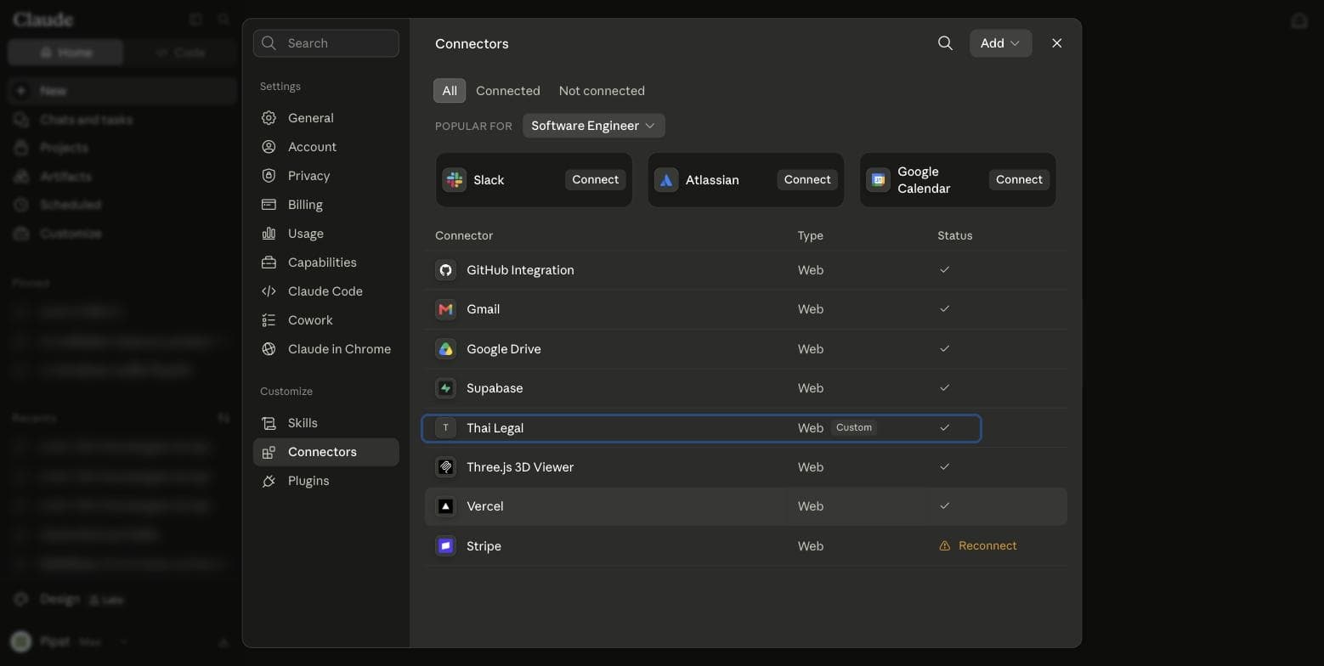The image size is (1324, 666).
Task: Click the Custom badge on Thai Legal
Action: 854,428
